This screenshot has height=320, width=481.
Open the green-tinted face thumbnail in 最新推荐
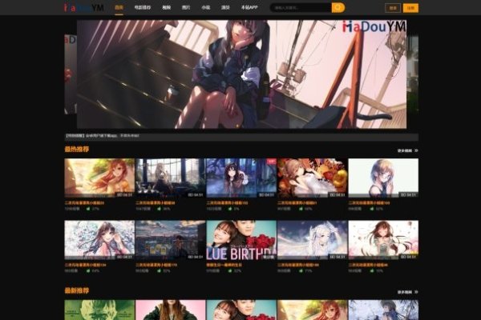99,310
